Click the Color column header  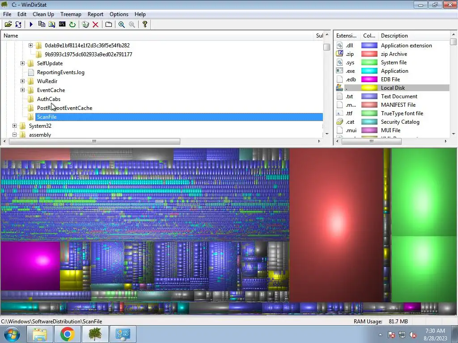(369, 36)
